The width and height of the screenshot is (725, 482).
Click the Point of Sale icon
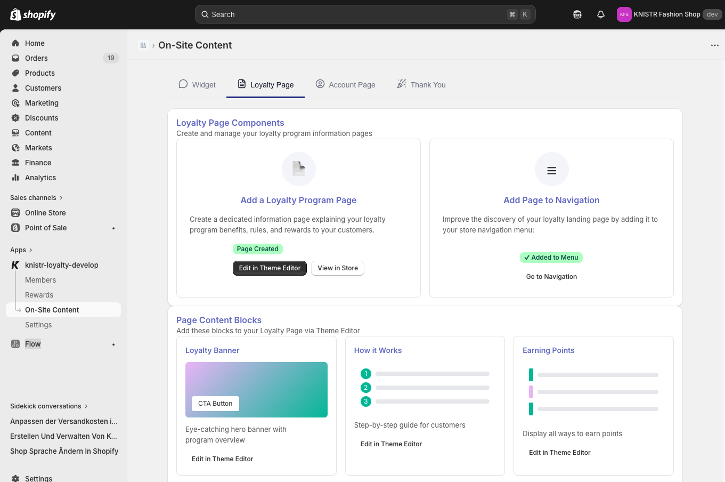[15, 228]
